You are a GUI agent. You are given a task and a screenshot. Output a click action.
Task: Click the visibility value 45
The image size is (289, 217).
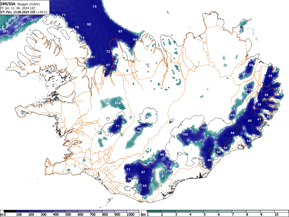[270, 76]
